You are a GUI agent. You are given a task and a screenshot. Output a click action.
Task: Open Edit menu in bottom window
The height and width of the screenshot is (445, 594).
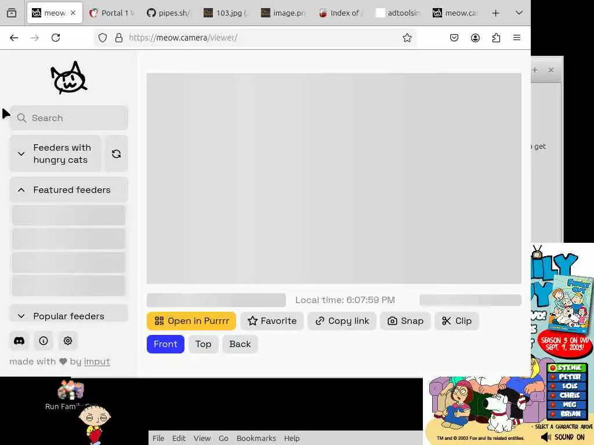tap(179, 438)
